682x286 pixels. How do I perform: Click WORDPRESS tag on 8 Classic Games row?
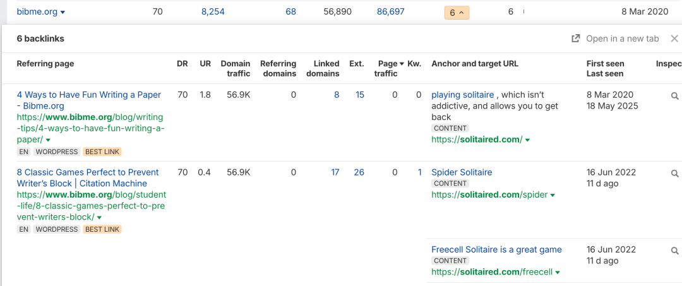pos(57,230)
